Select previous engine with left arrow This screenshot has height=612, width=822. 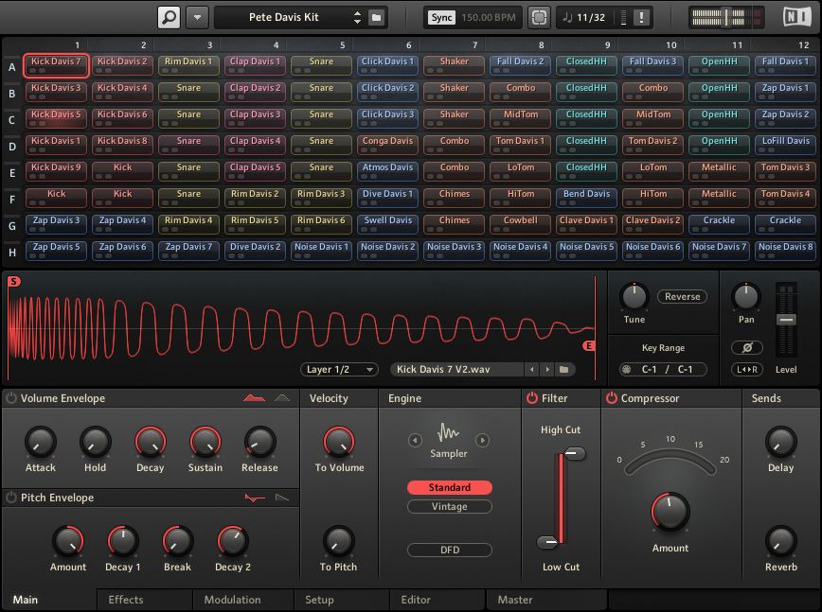415,440
